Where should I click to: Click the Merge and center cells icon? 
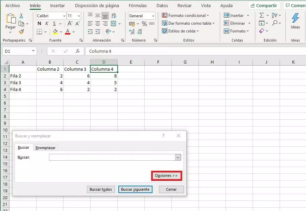pyautogui.click(x=113, y=23)
